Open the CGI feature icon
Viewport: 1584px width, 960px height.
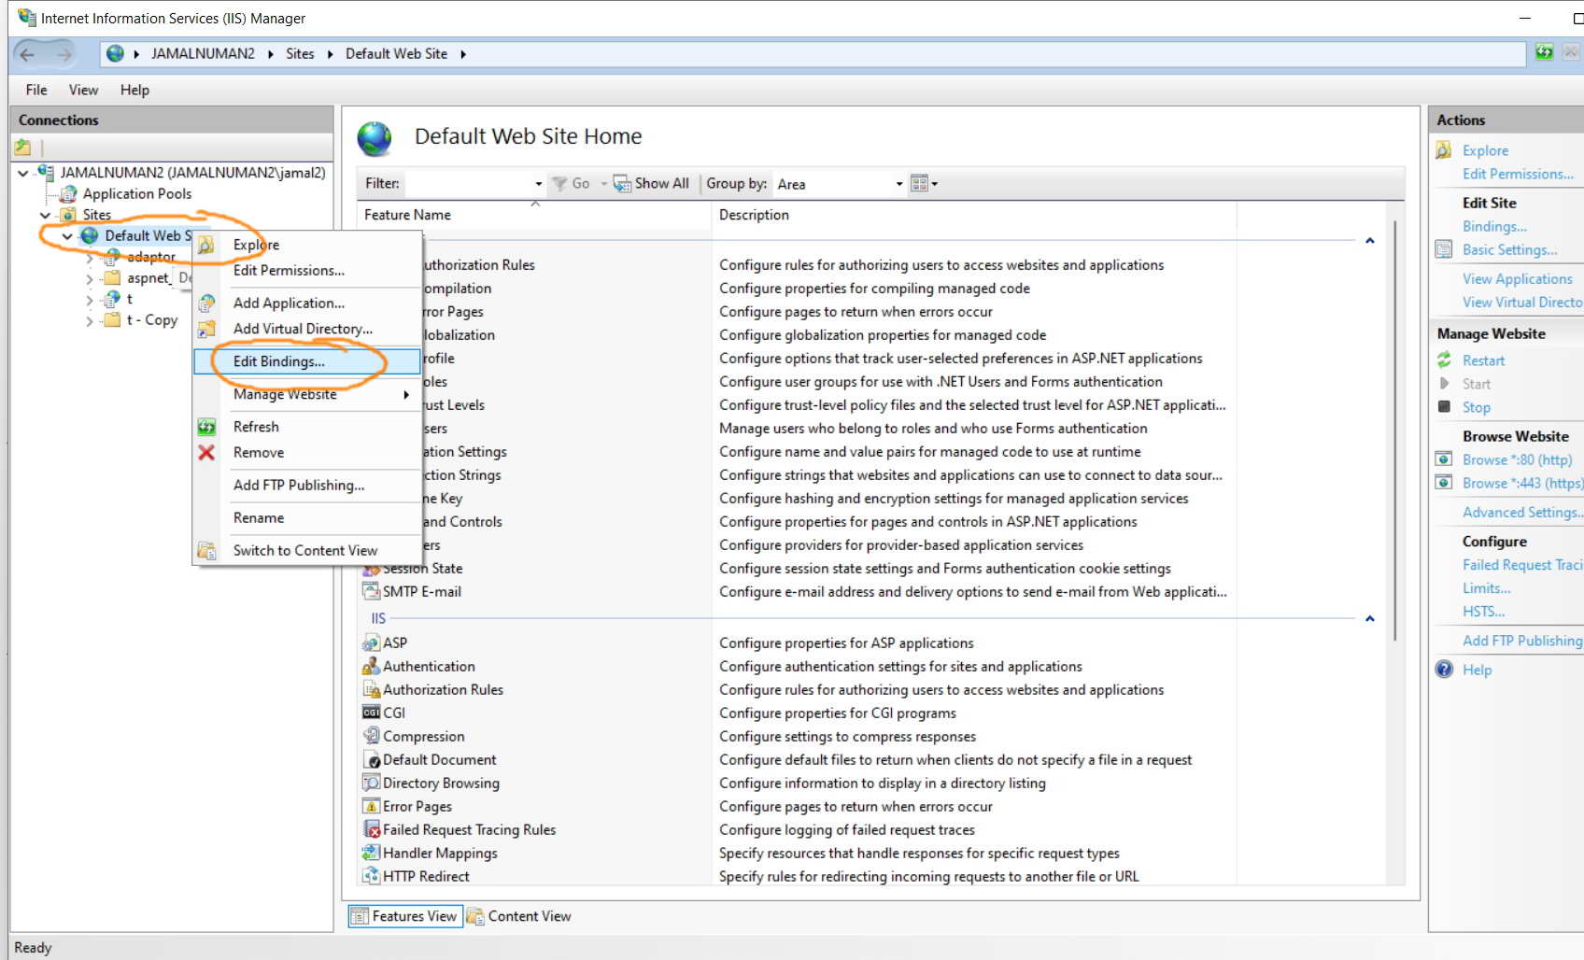[372, 712]
